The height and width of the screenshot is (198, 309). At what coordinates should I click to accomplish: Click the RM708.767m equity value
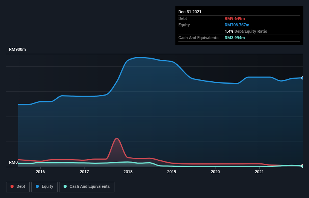pyautogui.click(x=237, y=25)
